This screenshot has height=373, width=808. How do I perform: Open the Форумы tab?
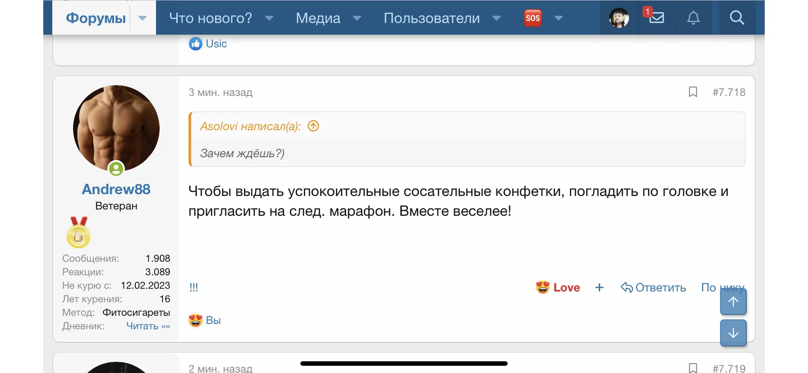96,18
